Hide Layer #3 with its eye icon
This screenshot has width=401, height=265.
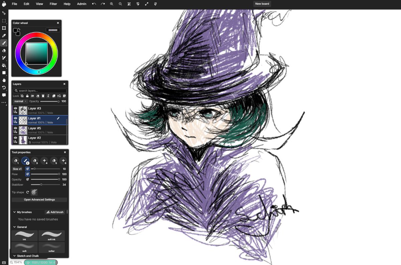coord(16,108)
